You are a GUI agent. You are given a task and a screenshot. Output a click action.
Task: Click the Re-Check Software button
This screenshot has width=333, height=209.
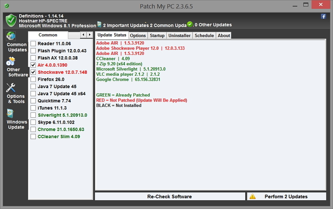[x=170, y=197]
